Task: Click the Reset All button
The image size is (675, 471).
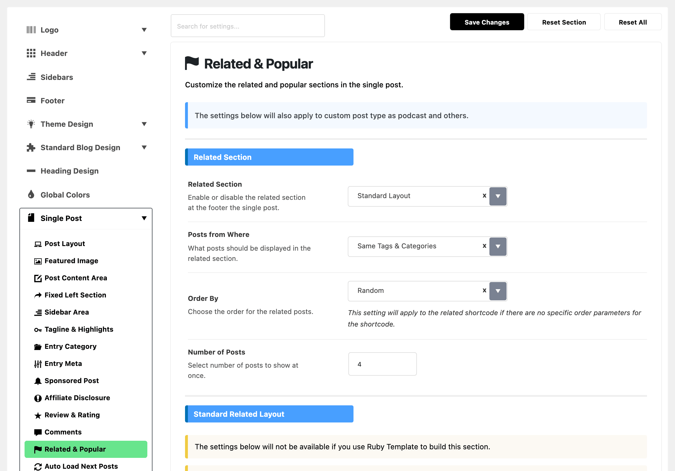Action: click(633, 22)
